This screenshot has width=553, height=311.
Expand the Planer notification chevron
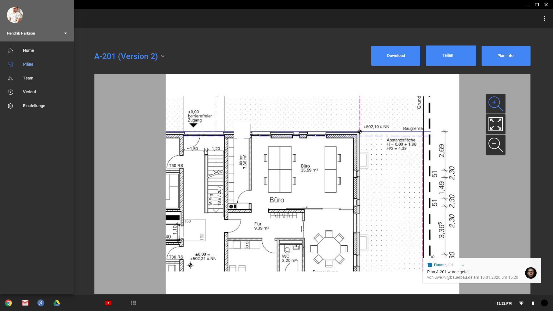[463, 265]
